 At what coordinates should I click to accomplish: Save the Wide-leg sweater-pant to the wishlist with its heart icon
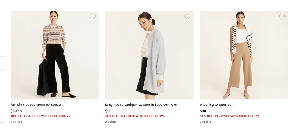[x=282, y=17]
